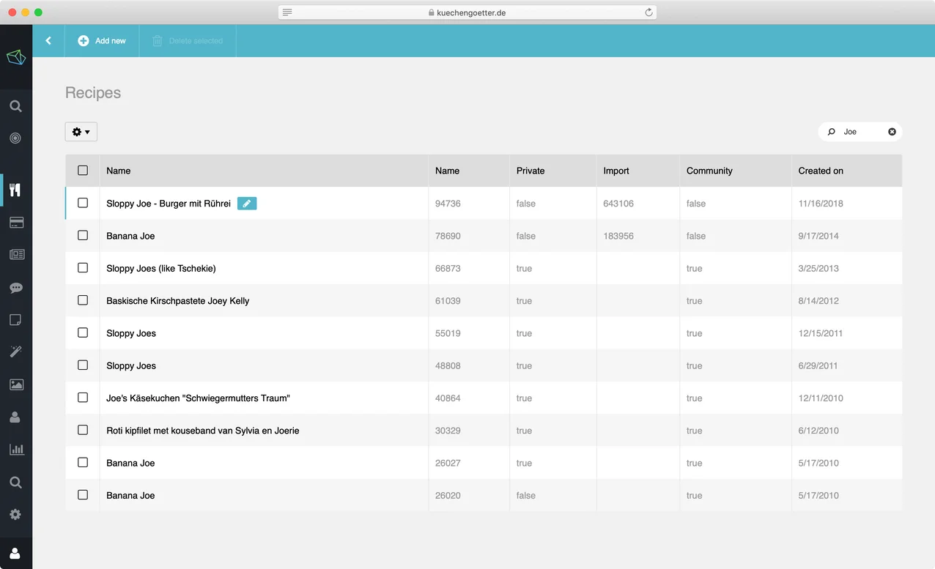Click the Add new button
This screenshot has height=569, width=935.
coord(102,41)
